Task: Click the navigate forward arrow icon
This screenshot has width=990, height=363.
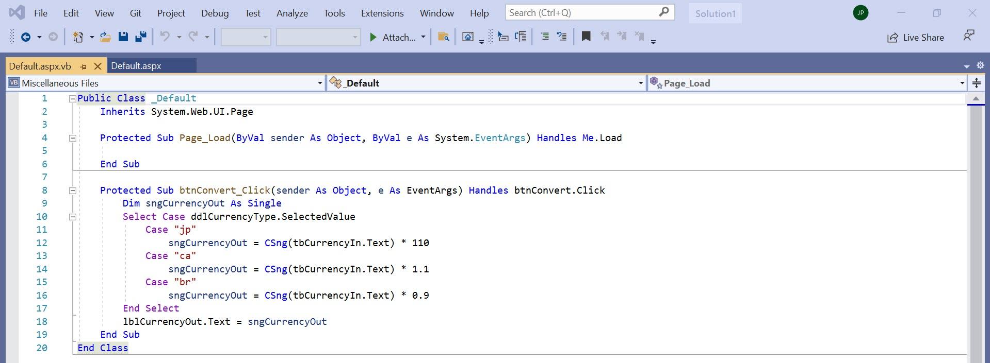Action: coord(53,37)
